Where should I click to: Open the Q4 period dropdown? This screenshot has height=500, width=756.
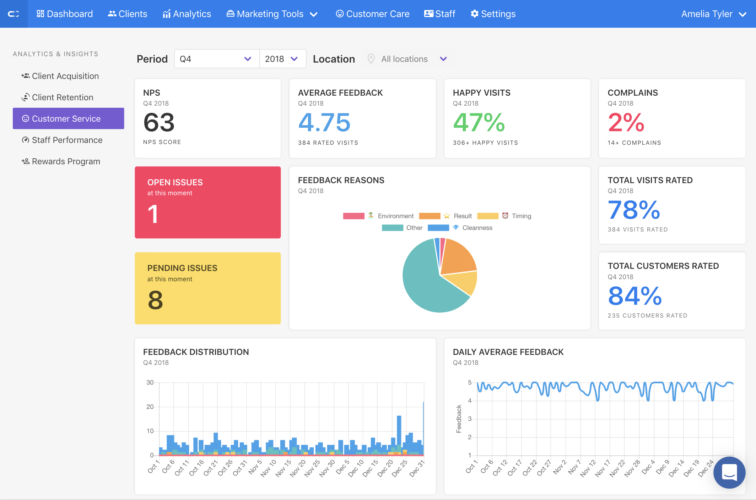[217, 59]
